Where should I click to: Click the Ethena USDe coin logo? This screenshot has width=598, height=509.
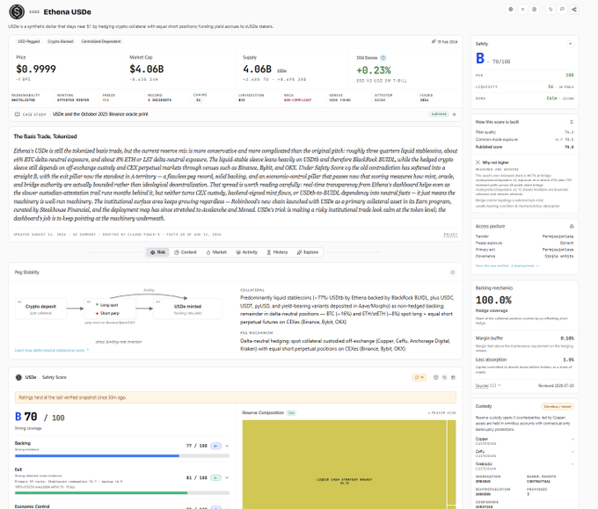point(17,11)
